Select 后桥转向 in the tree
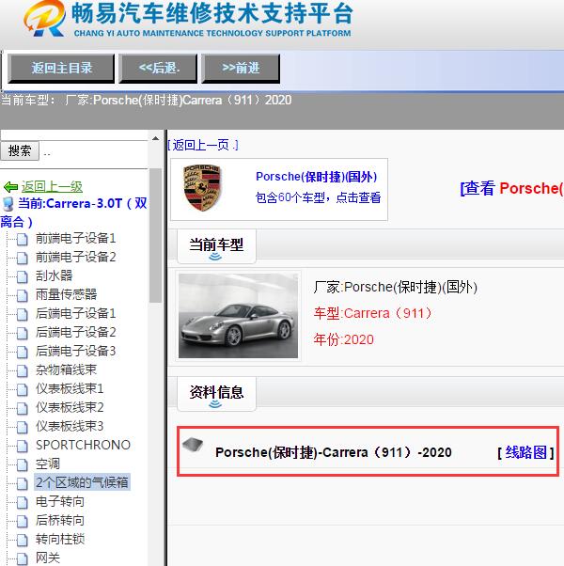The height and width of the screenshot is (566, 564). click(60, 520)
